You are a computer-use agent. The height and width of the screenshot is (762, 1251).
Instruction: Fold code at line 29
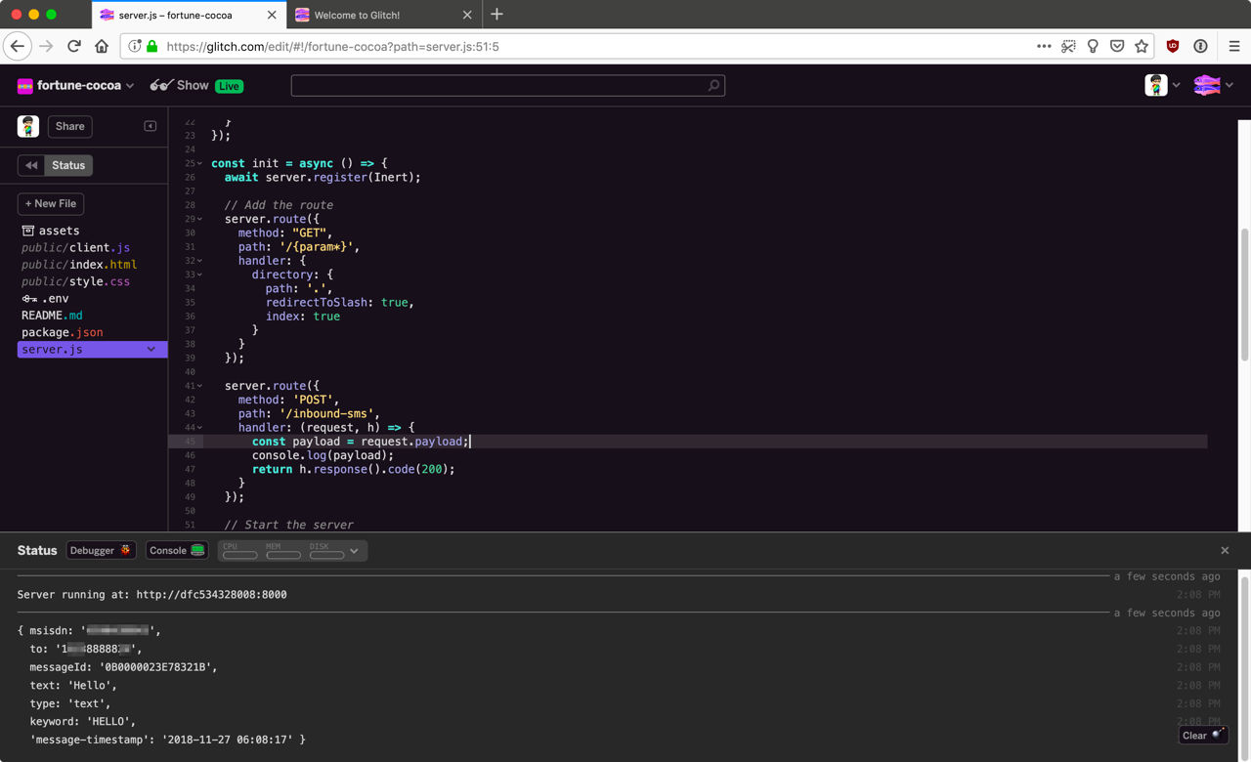[200, 219]
